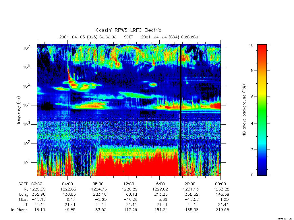The width and height of the screenshot is (294, 220).
Task: Click the radial distance value '1233.28'
Action: [x=221, y=189]
